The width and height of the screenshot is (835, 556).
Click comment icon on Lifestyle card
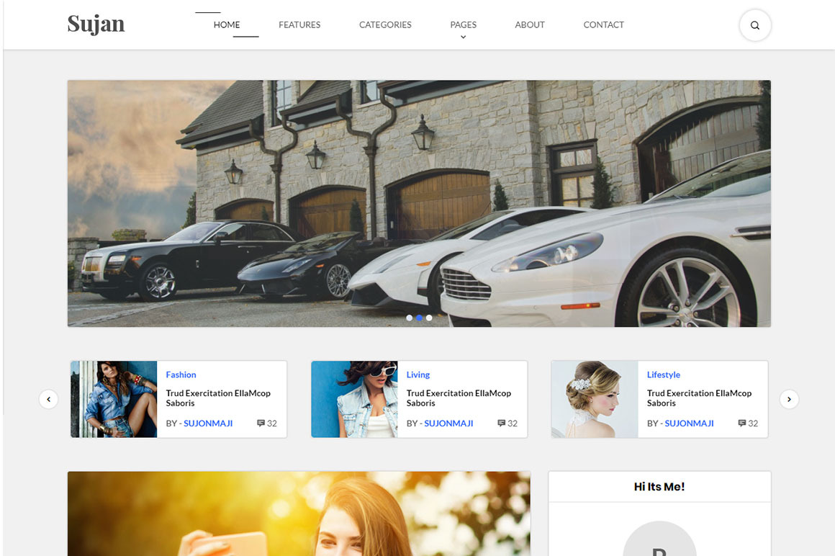(741, 423)
